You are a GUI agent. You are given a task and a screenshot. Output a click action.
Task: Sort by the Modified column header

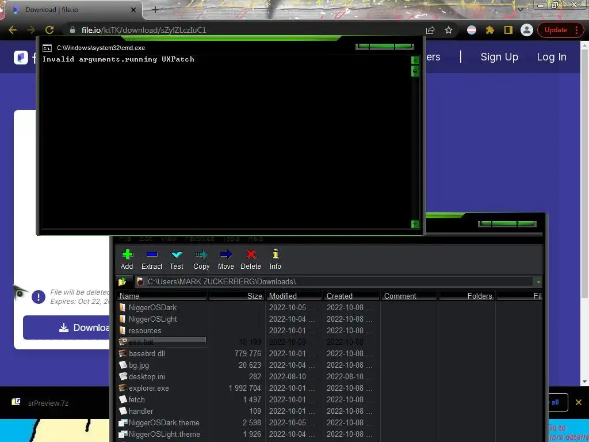click(x=294, y=296)
